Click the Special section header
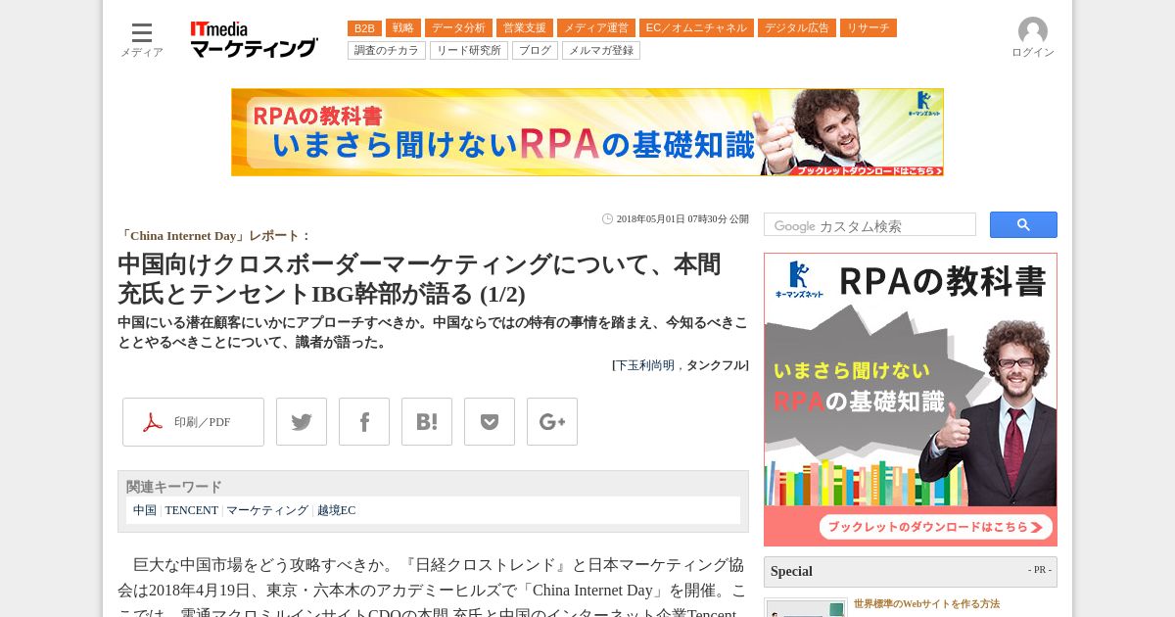This screenshot has width=1175, height=617. 911,571
